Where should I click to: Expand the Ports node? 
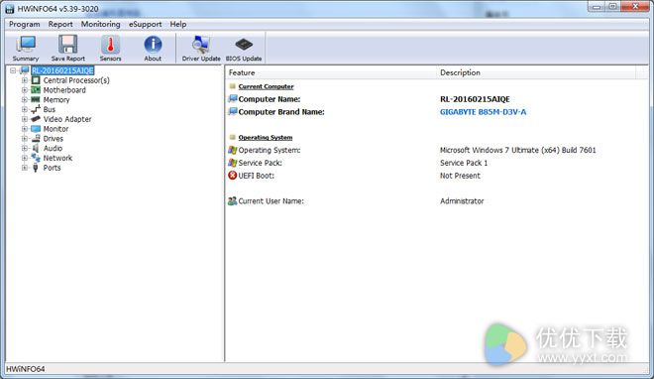25,168
